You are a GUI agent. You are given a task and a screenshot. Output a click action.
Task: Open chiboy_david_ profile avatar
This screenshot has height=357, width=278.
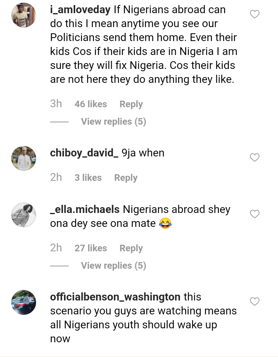pyautogui.click(x=24, y=158)
